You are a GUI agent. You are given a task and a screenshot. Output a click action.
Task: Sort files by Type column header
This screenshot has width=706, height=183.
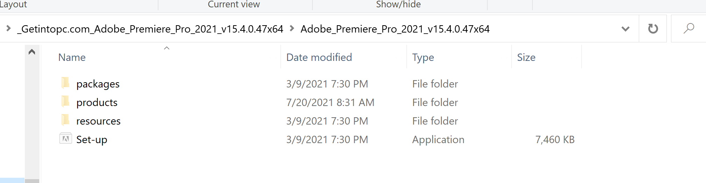click(x=423, y=57)
